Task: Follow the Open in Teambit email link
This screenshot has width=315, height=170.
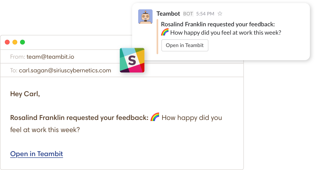Action: [37, 154]
